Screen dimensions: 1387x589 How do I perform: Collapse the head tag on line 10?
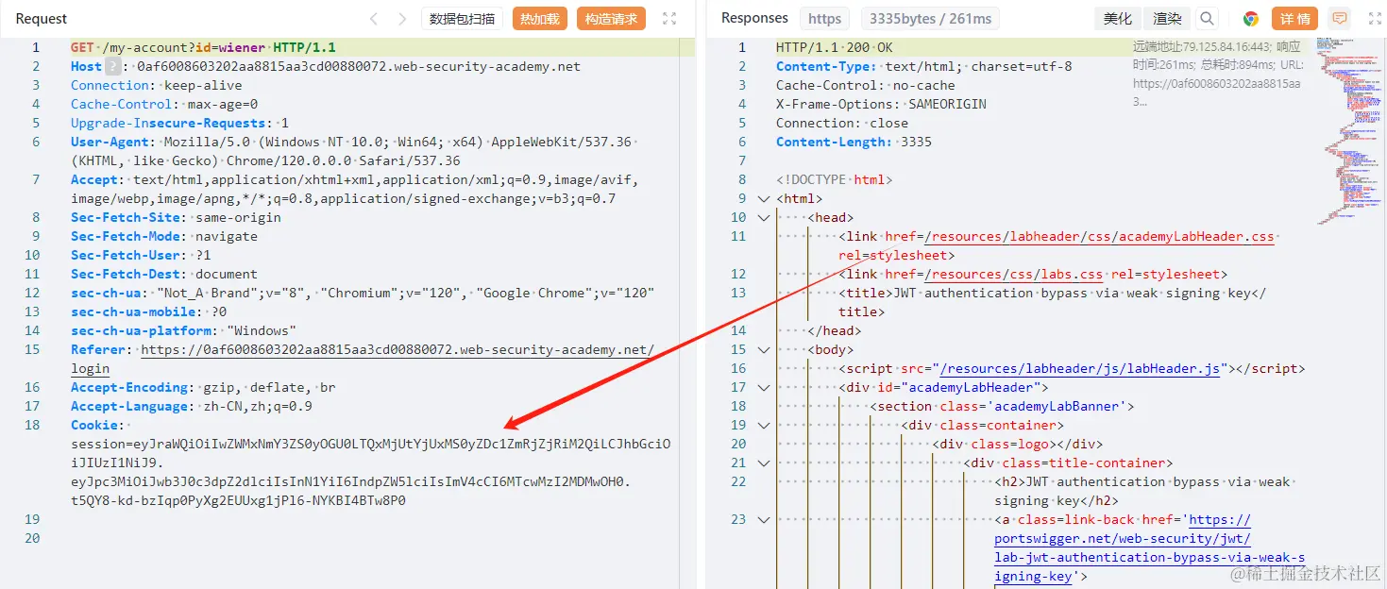tap(763, 217)
